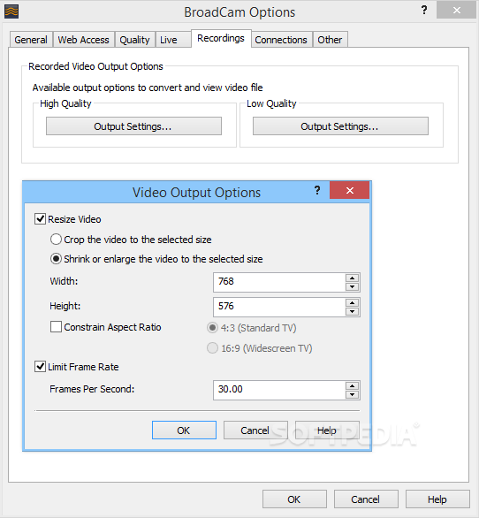
Task: Click the BroadCam Options help question mark
Action: coord(424,11)
